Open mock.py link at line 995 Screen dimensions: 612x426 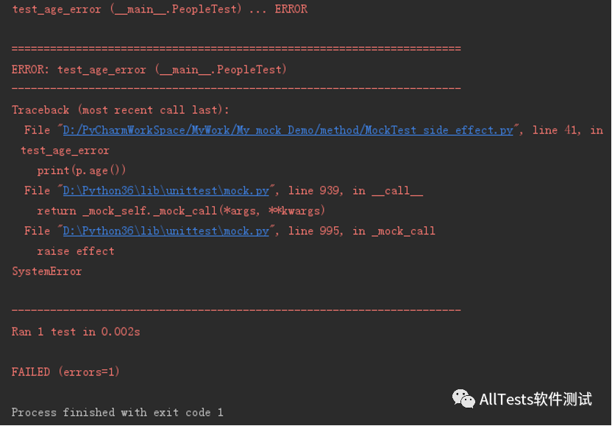(166, 231)
